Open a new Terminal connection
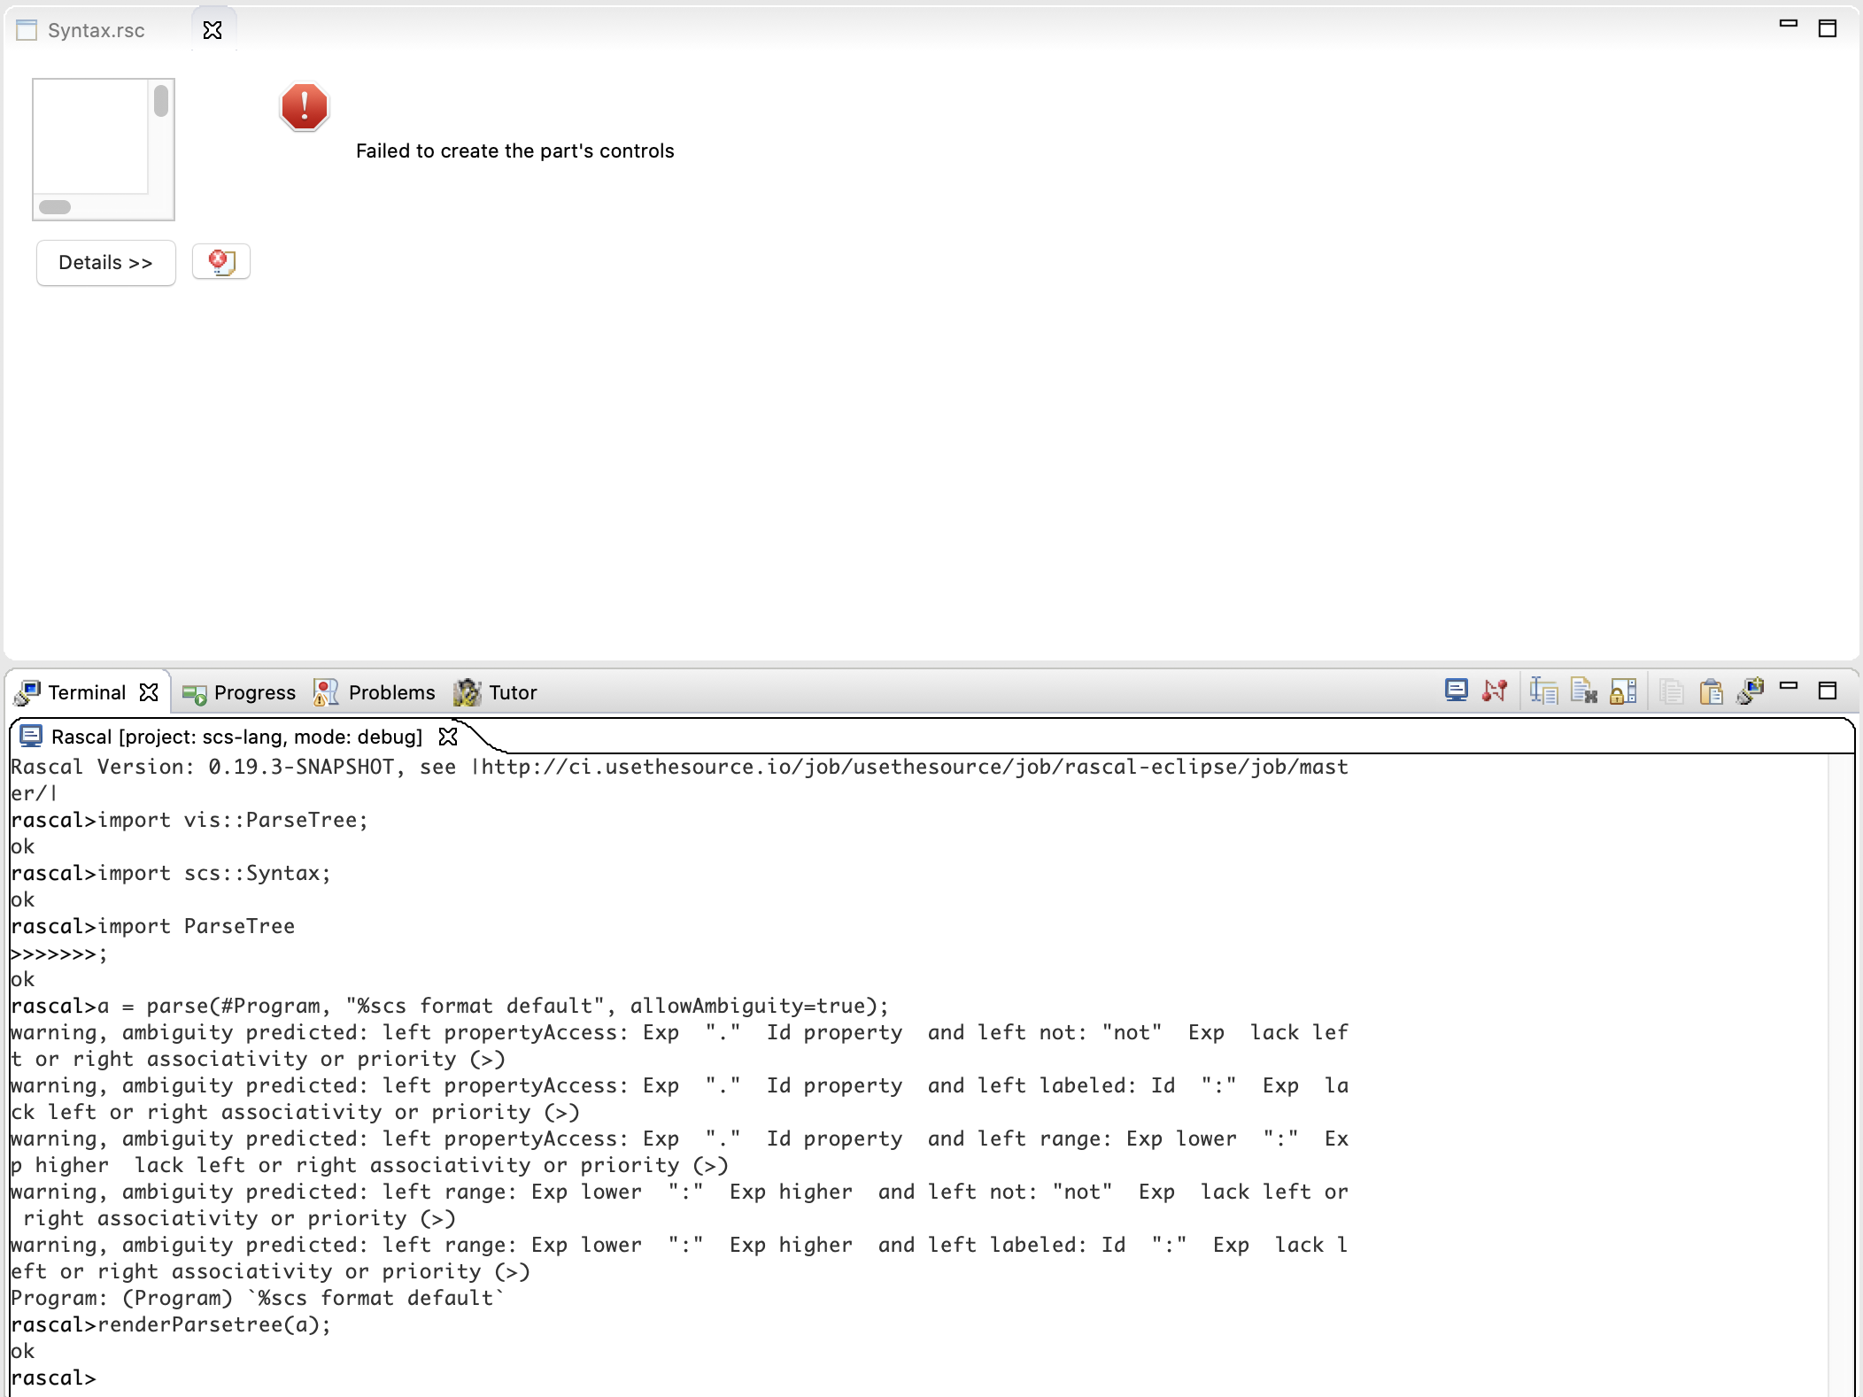 click(1457, 691)
